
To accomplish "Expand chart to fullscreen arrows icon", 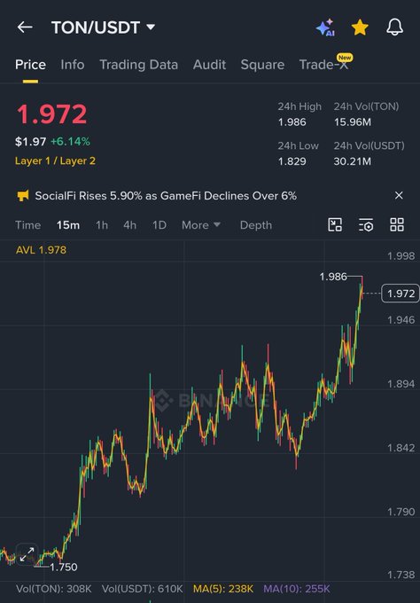I will pos(27,554).
